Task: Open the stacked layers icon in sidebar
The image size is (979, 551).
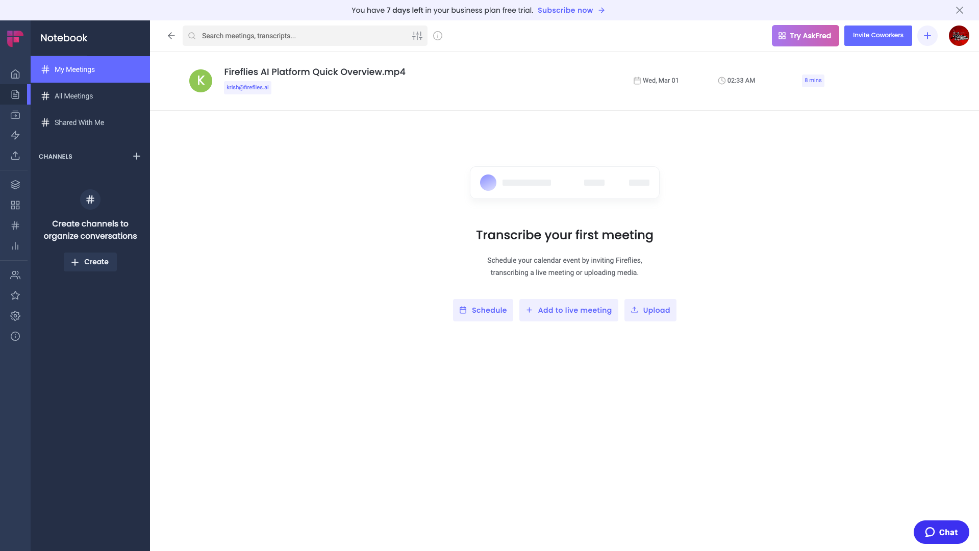Action: point(15,185)
